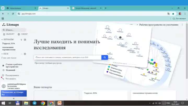Click the translate page icon in address bar
Image resolution: width=188 pixels, height=106 pixels.
tap(169, 14)
